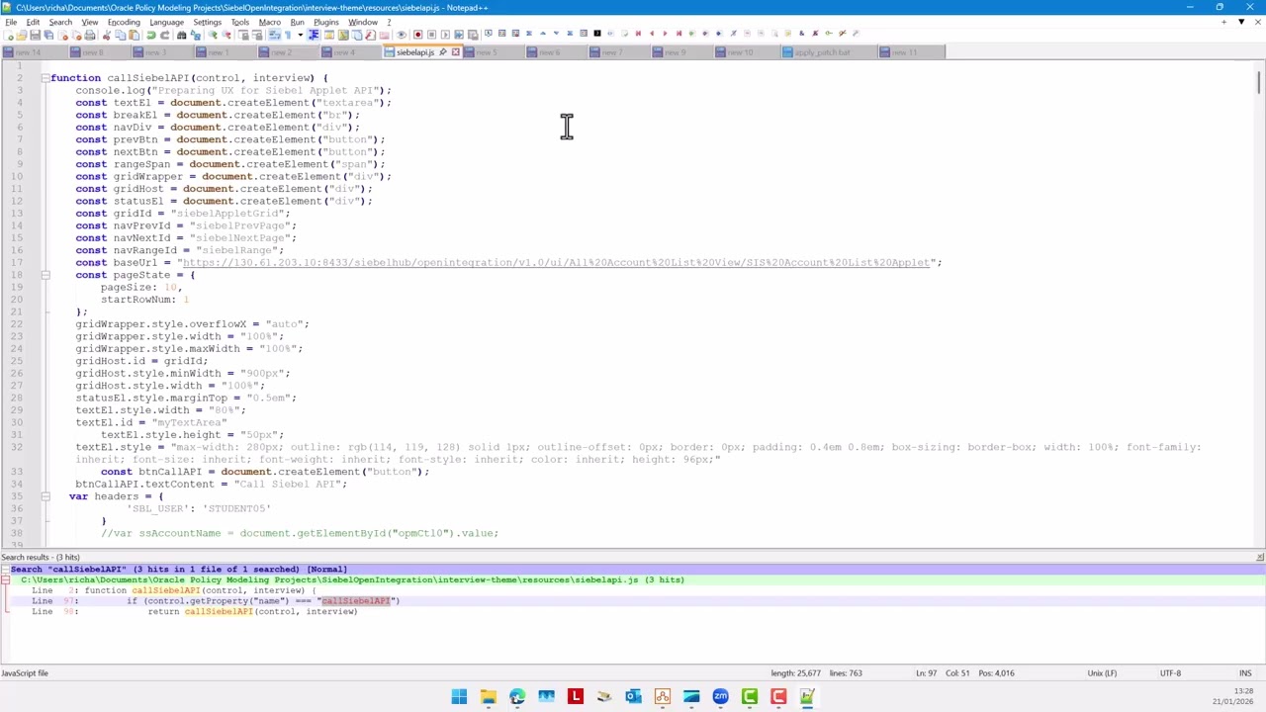Image resolution: width=1266 pixels, height=712 pixels.
Task: Click the Print toolbar icon
Action: tap(89, 34)
